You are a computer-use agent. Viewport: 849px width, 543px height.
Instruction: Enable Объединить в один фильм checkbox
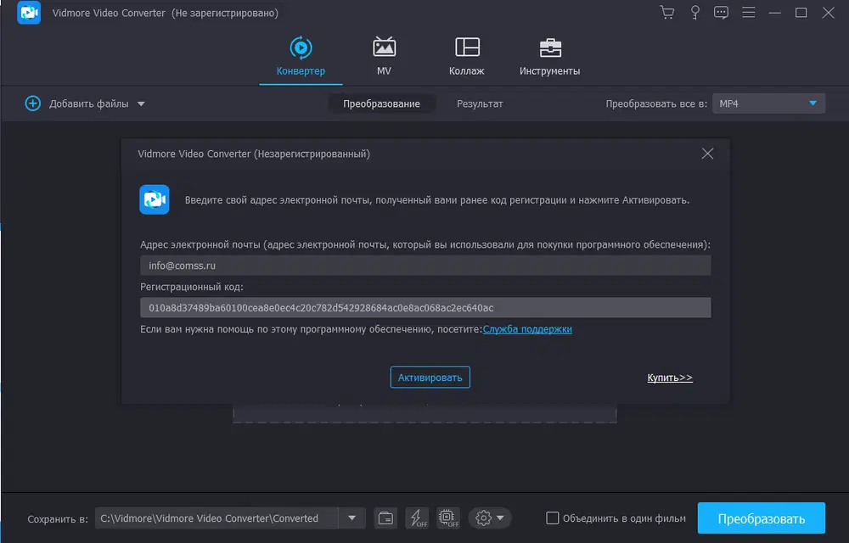553,518
